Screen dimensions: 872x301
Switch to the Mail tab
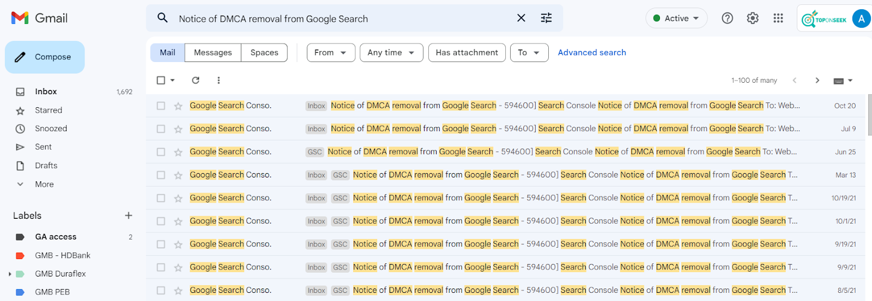167,53
